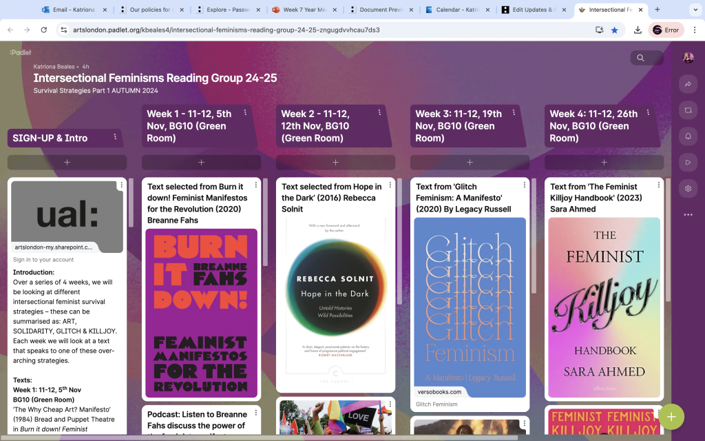Switch to the Email - Katriona tab
The height and width of the screenshot is (441, 705).
pos(73,10)
